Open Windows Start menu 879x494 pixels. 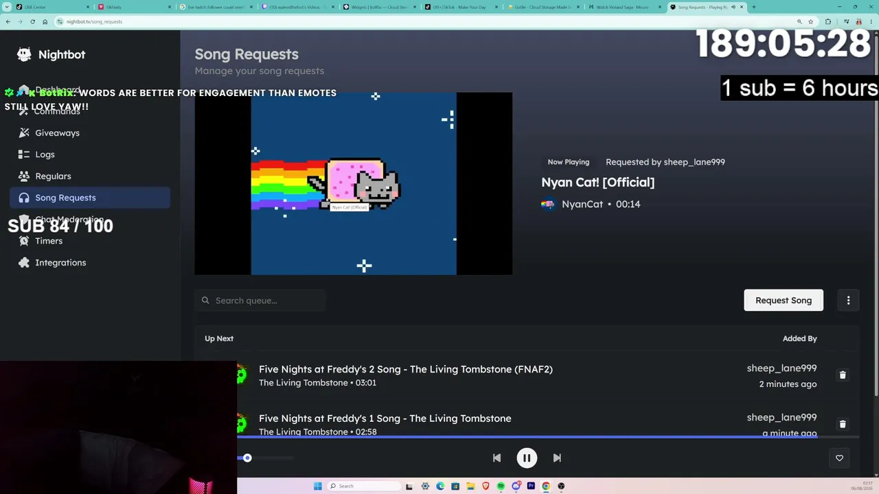(317, 486)
